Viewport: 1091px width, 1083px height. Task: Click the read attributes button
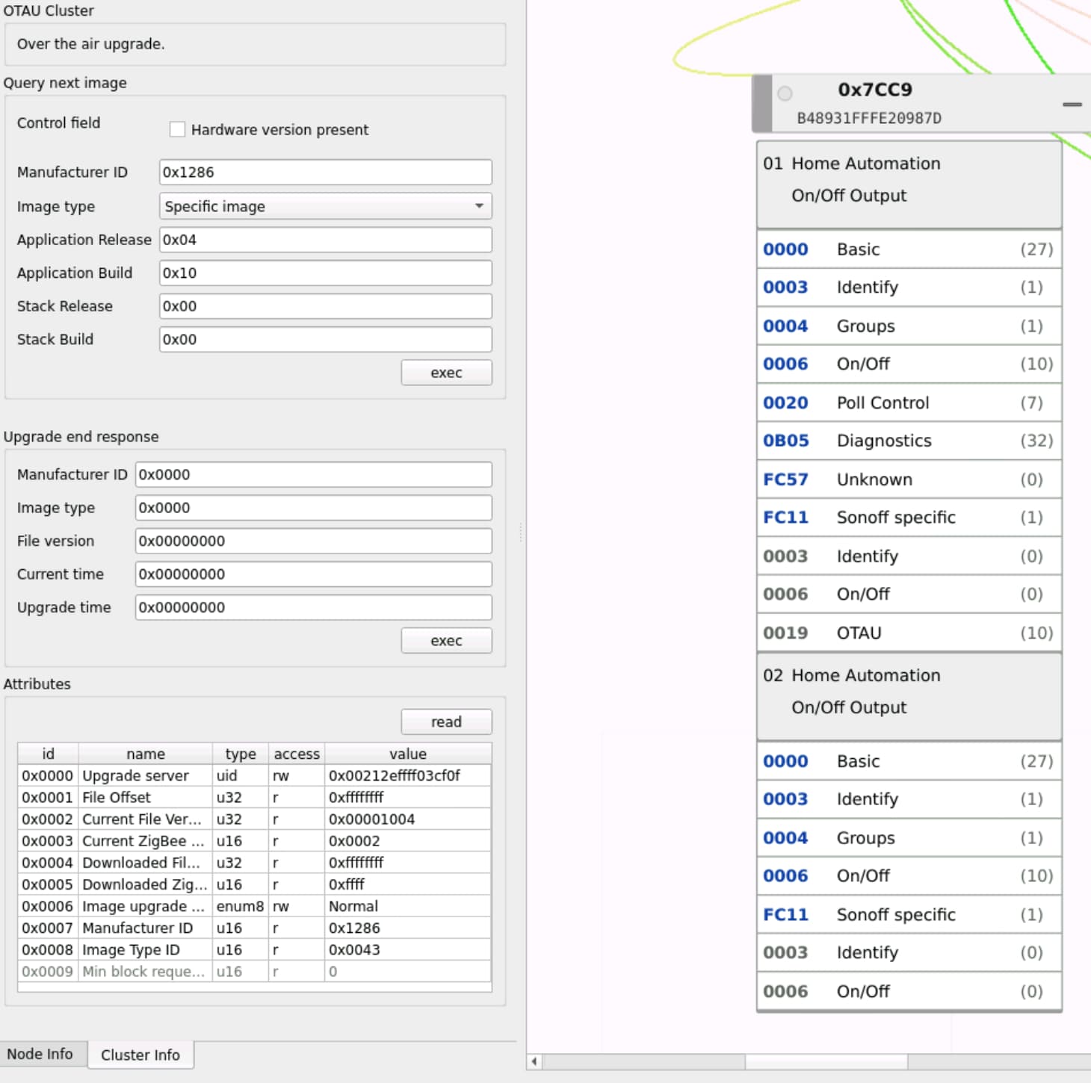[x=446, y=722]
